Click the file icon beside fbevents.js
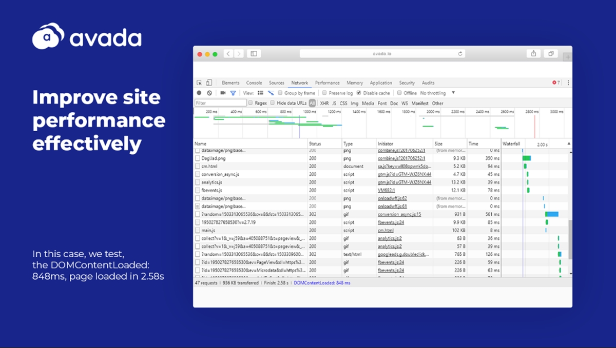The height and width of the screenshot is (348, 616). pos(198,191)
